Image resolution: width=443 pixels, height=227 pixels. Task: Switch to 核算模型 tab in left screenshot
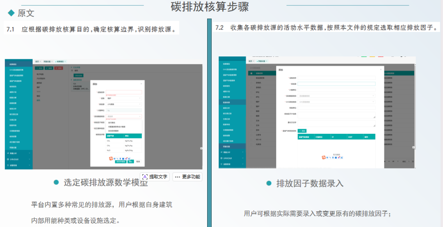point(60,61)
